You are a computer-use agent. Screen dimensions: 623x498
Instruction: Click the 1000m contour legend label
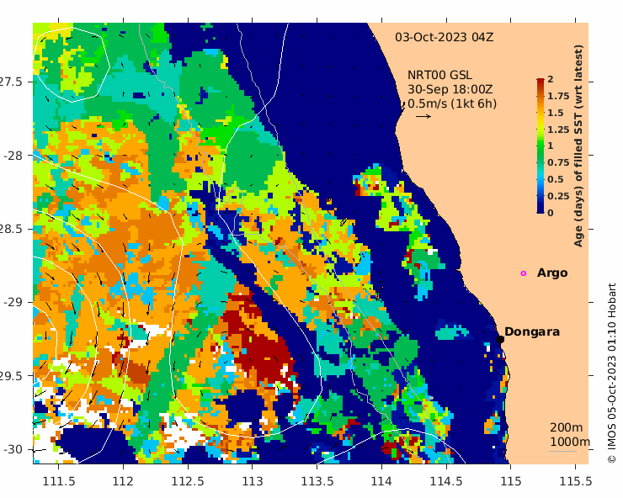click(x=570, y=442)
